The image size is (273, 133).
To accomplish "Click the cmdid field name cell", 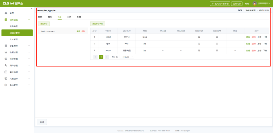I will 108,37.
